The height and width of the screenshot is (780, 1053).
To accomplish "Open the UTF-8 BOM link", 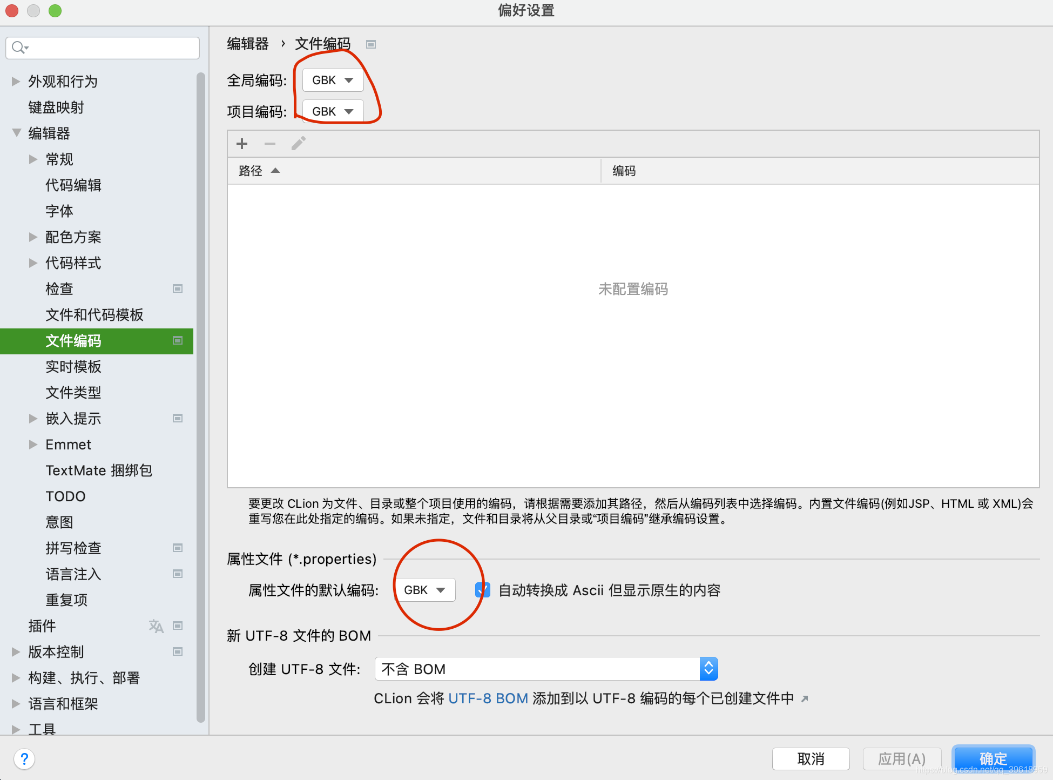I will click(488, 699).
